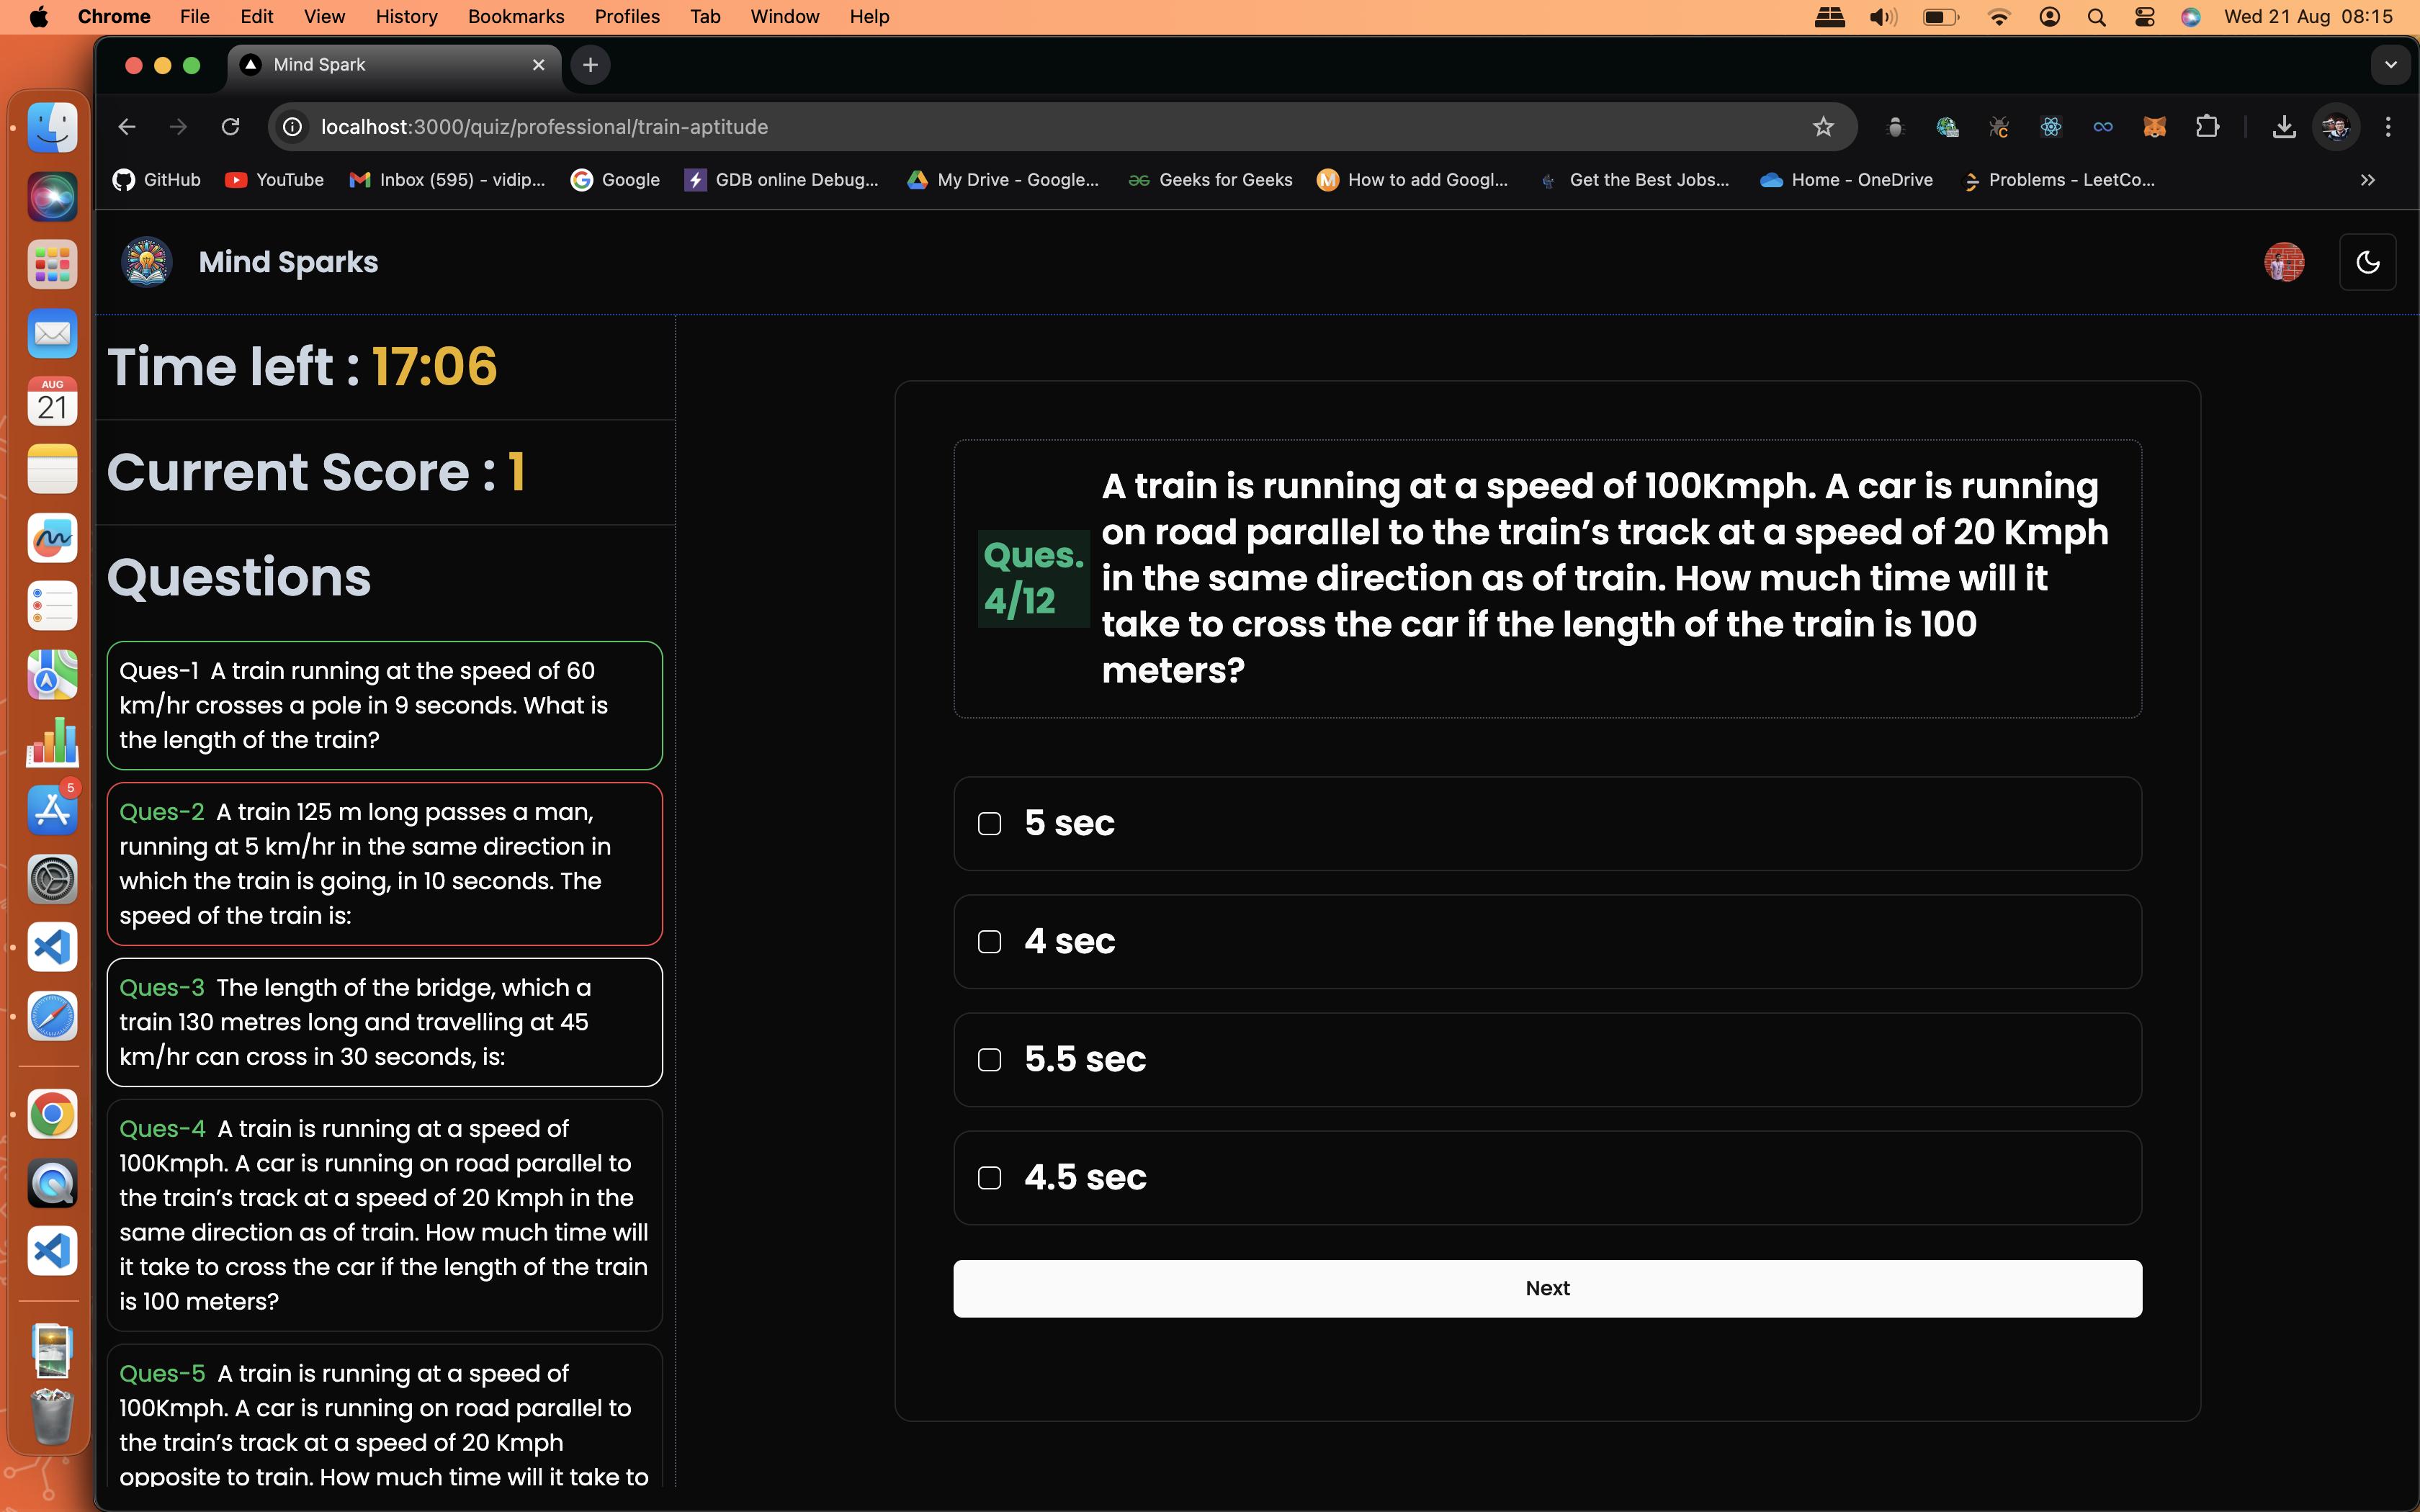
Task: Expand hidden bookmarks with double chevron
Action: [2367, 180]
